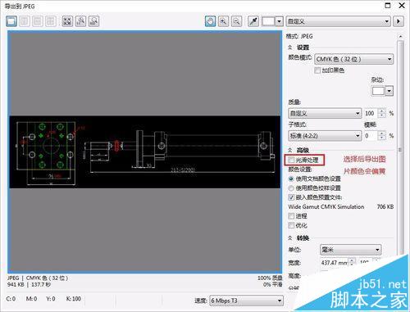Click the K:100 color readout
This screenshot has width=410, height=312.
(74, 299)
